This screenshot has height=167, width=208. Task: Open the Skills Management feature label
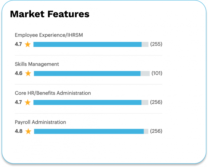[x=37, y=64]
